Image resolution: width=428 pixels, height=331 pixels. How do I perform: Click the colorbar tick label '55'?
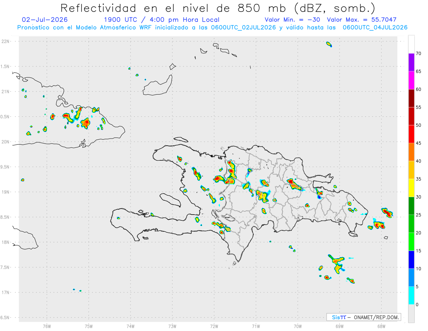pos(419,107)
